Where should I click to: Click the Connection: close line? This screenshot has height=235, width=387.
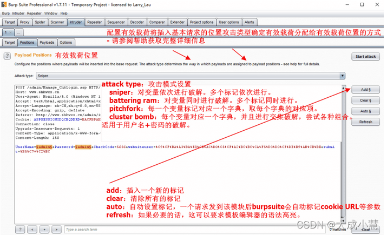(35, 124)
